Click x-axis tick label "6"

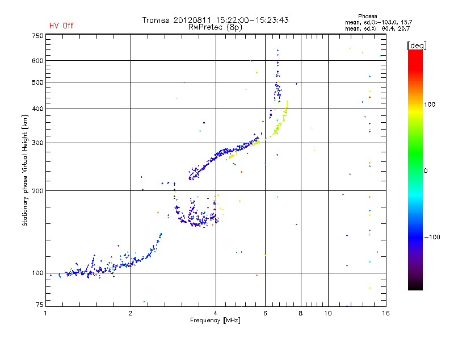point(265,313)
